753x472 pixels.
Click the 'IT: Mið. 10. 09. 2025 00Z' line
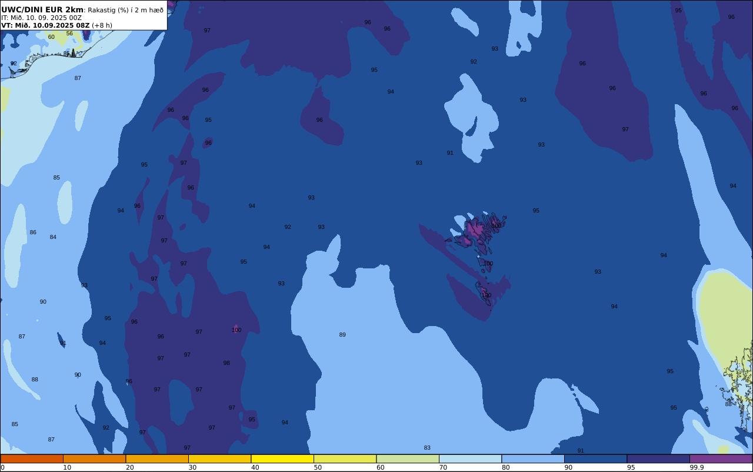click(x=41, y=18)
